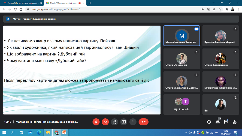The height and width of the screenshot is (136, 242).
Task: Open meeting details info icon
Action: pos(209,122)
